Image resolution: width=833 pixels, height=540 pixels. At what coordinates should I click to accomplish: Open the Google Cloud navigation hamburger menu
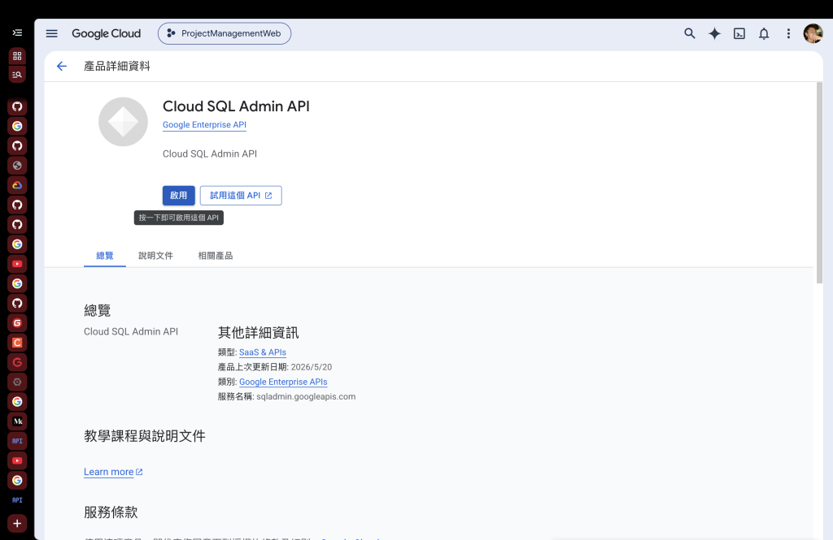[51, 33]
